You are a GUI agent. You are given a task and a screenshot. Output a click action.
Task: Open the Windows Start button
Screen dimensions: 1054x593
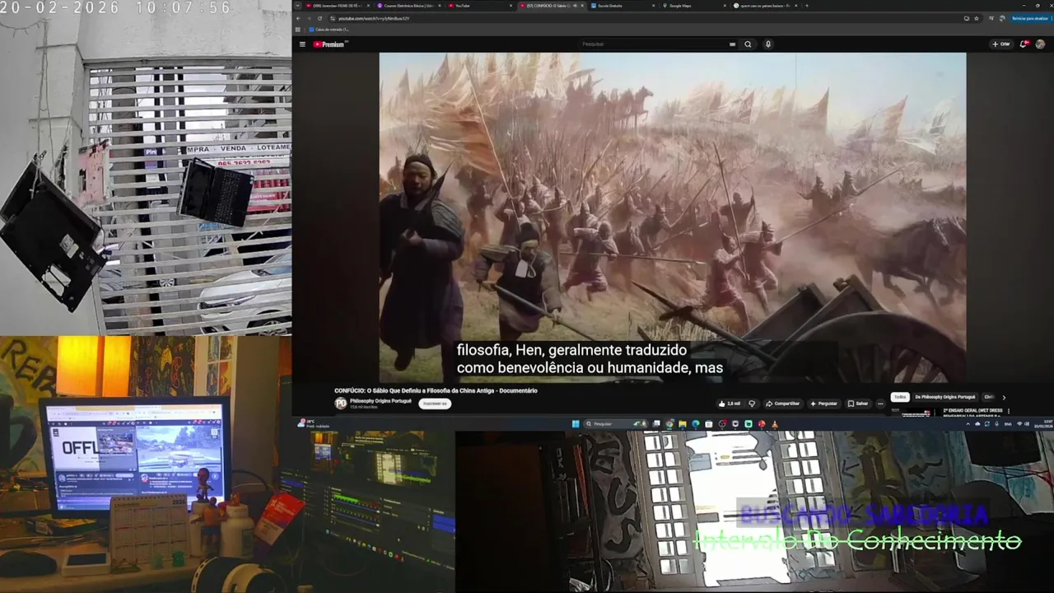coord(576,424)
